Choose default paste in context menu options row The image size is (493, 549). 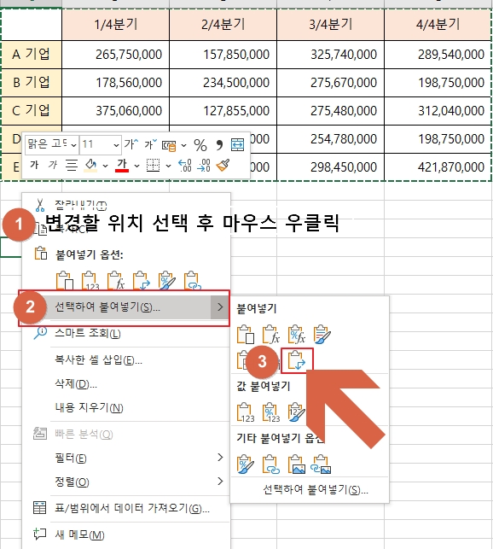point(64,281)
